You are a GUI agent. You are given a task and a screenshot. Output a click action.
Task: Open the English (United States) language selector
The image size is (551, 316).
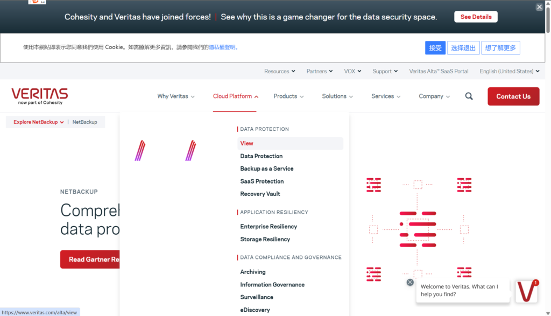509,71
